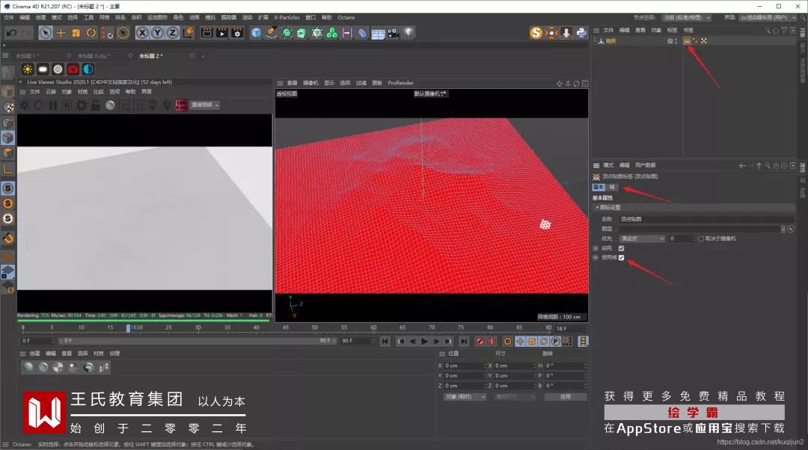The height and width of the screenshot is (450, 808).
Task: Click the Python script icon
Action: 581,33
